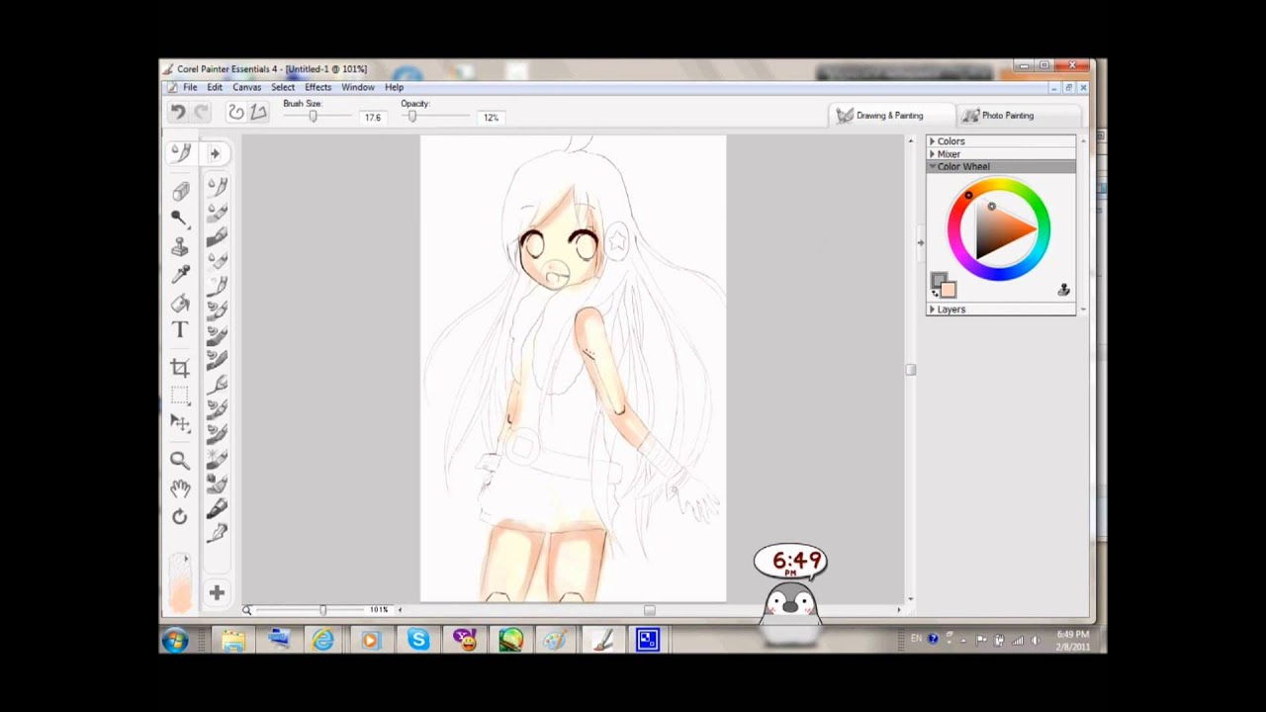Click the 101% zoom level readout

(379, 610)
